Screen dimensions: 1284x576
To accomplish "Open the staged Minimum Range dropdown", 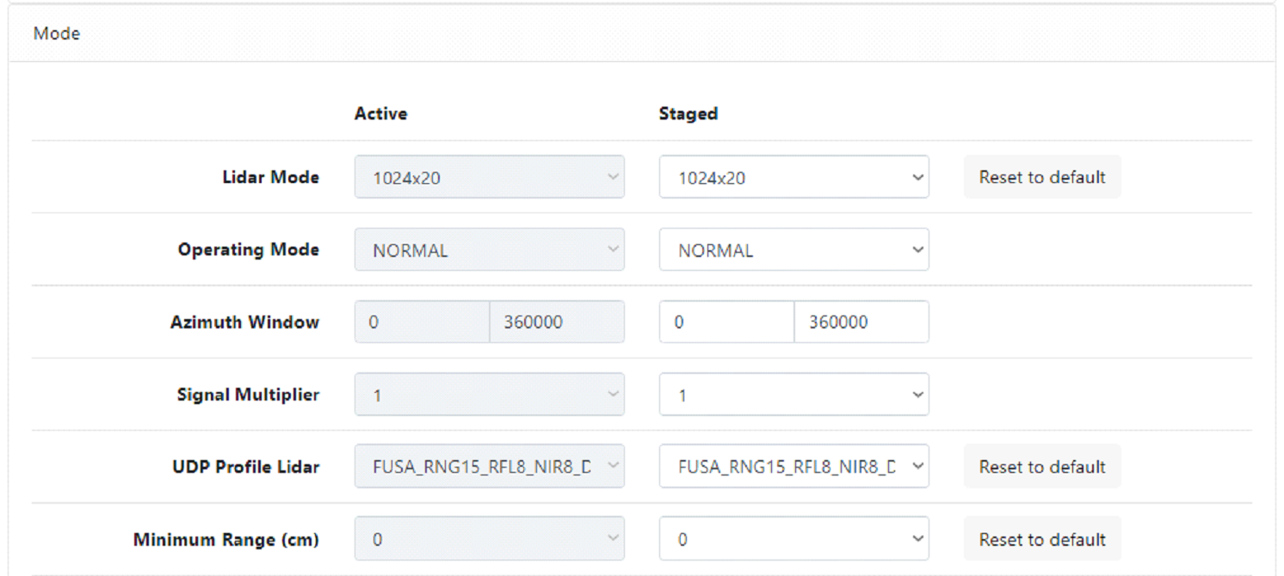I will (x=793, y=538).
